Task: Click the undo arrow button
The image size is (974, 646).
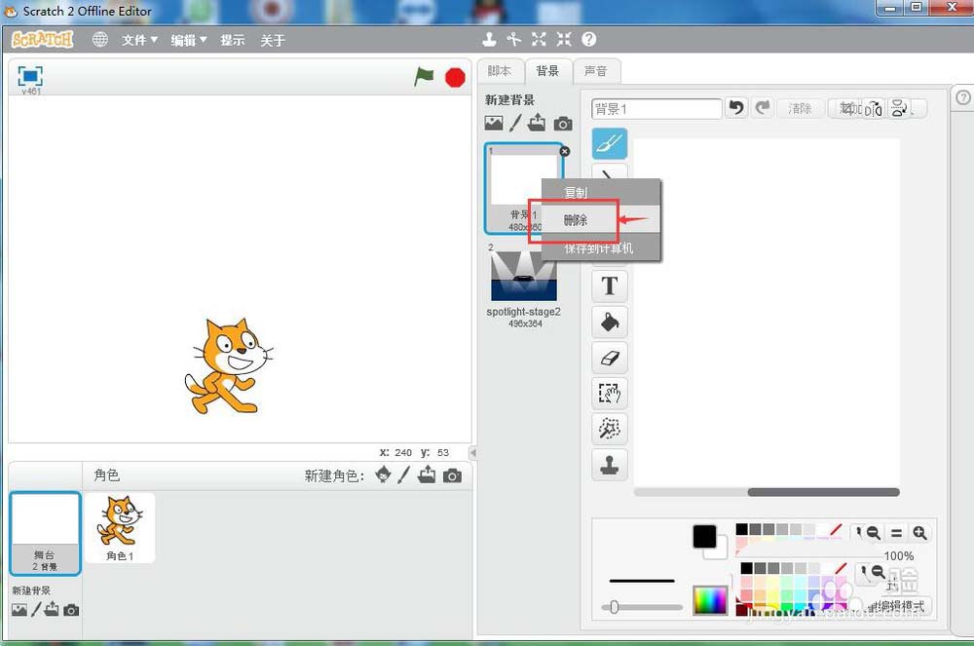Action: point(737,108)
